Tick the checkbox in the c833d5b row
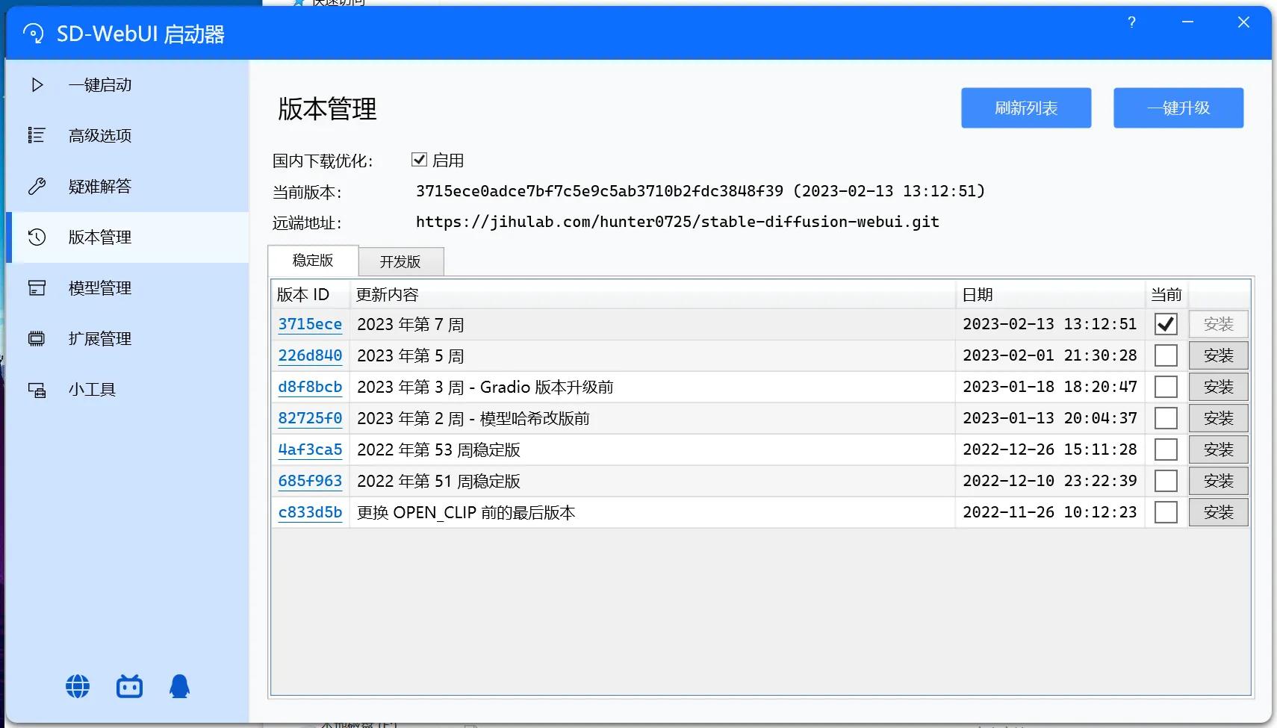This screenshot has height=728, width=1277. click(x=1166, y=512)
